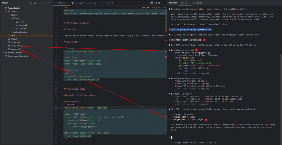
Task: Jump to next highlighted problem arrow
Action: 164,8
